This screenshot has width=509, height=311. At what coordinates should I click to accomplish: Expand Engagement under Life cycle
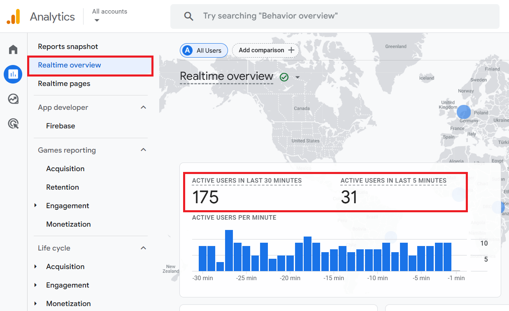click(x=35, y=285)
